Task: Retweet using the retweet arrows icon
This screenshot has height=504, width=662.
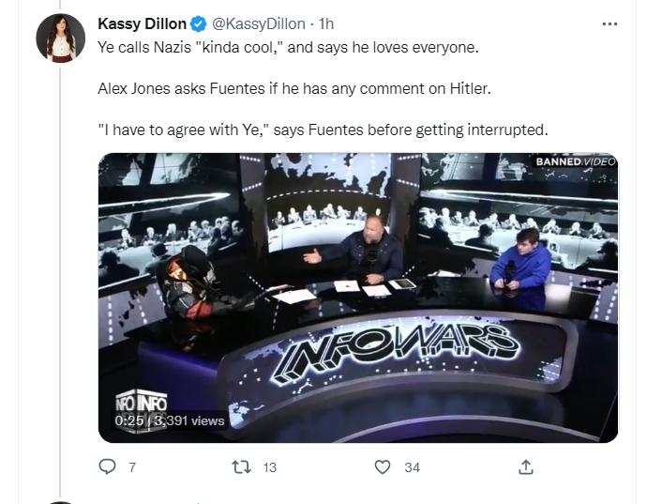Action: click(242, 466)
